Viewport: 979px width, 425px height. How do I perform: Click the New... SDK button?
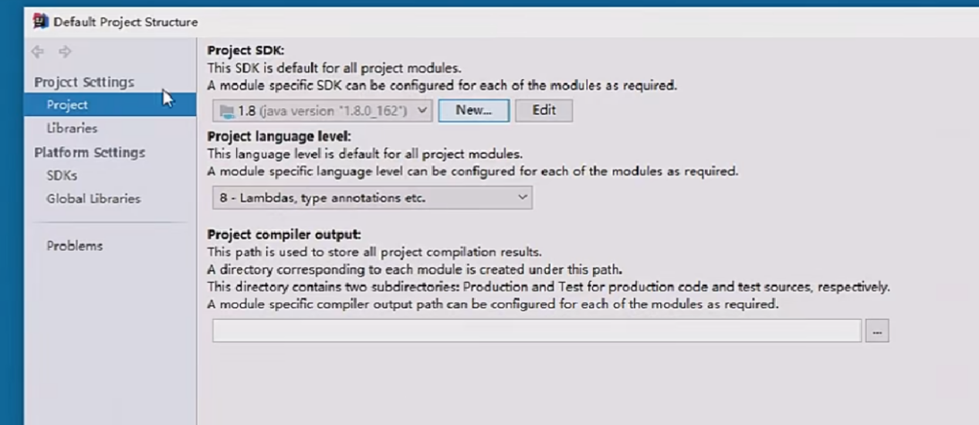pyautogui.click(x=473, y=110)
